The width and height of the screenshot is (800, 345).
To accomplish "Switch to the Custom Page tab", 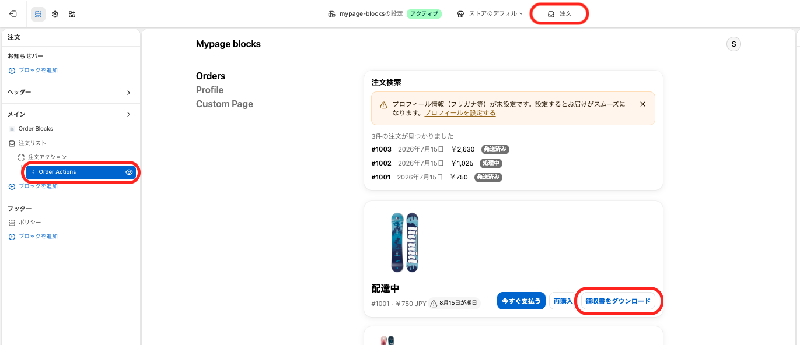I will (225, 104).
